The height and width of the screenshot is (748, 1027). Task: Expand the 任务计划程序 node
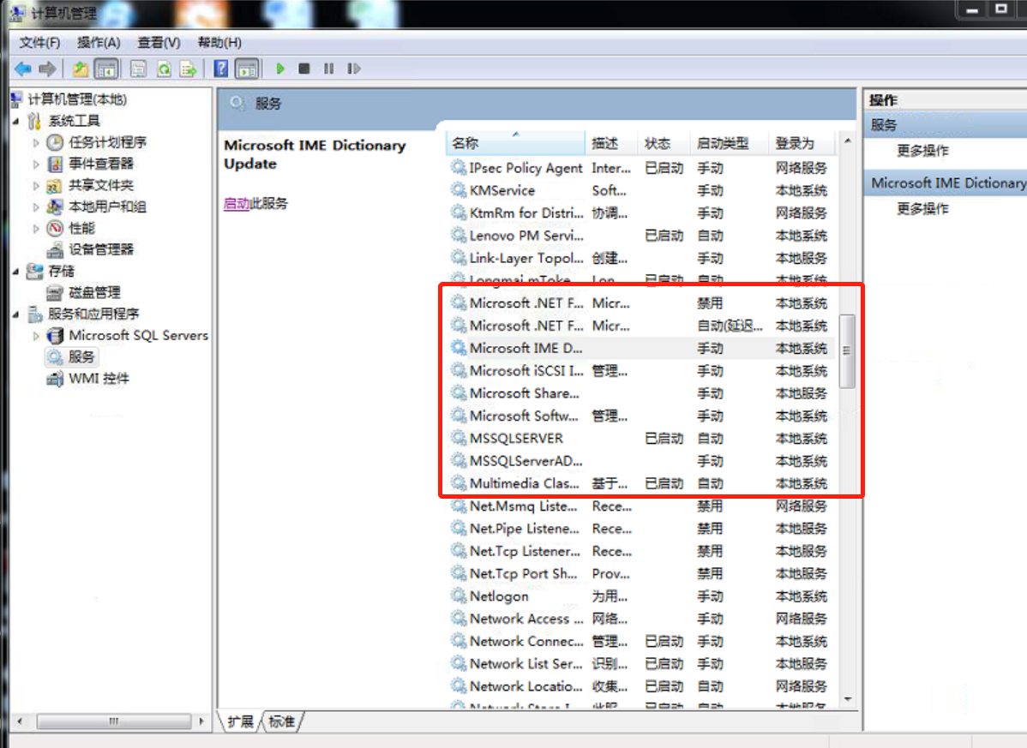(36, 143)
